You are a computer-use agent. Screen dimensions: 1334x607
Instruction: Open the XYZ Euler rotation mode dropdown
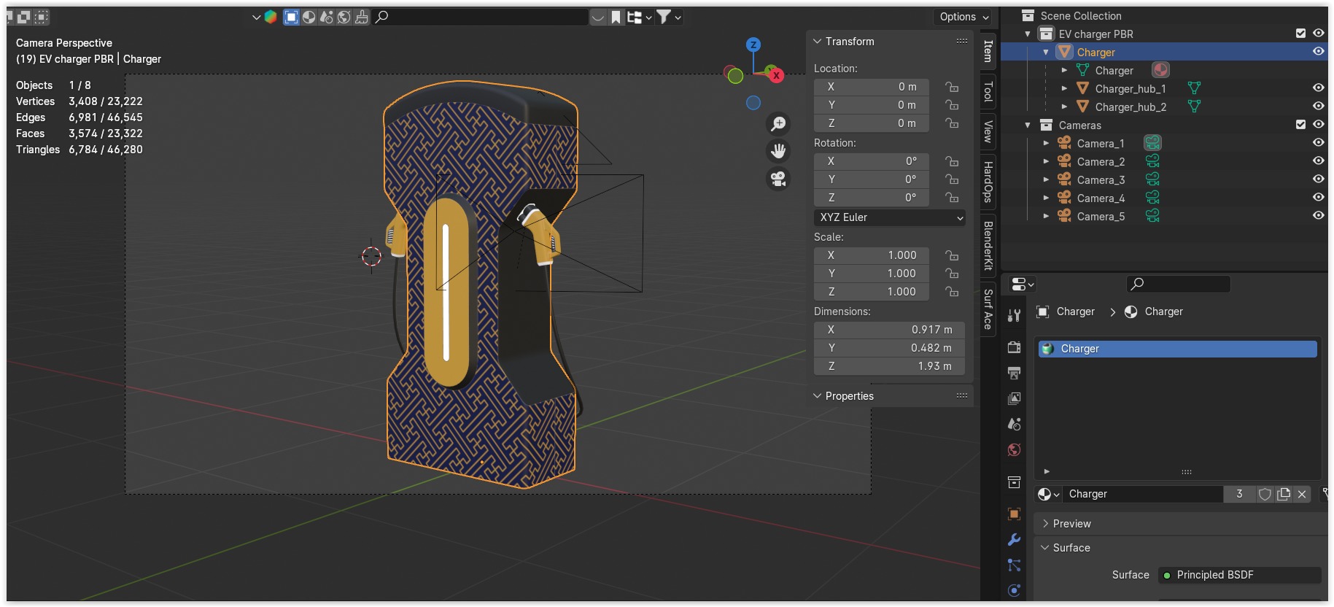tap(890, 217)
